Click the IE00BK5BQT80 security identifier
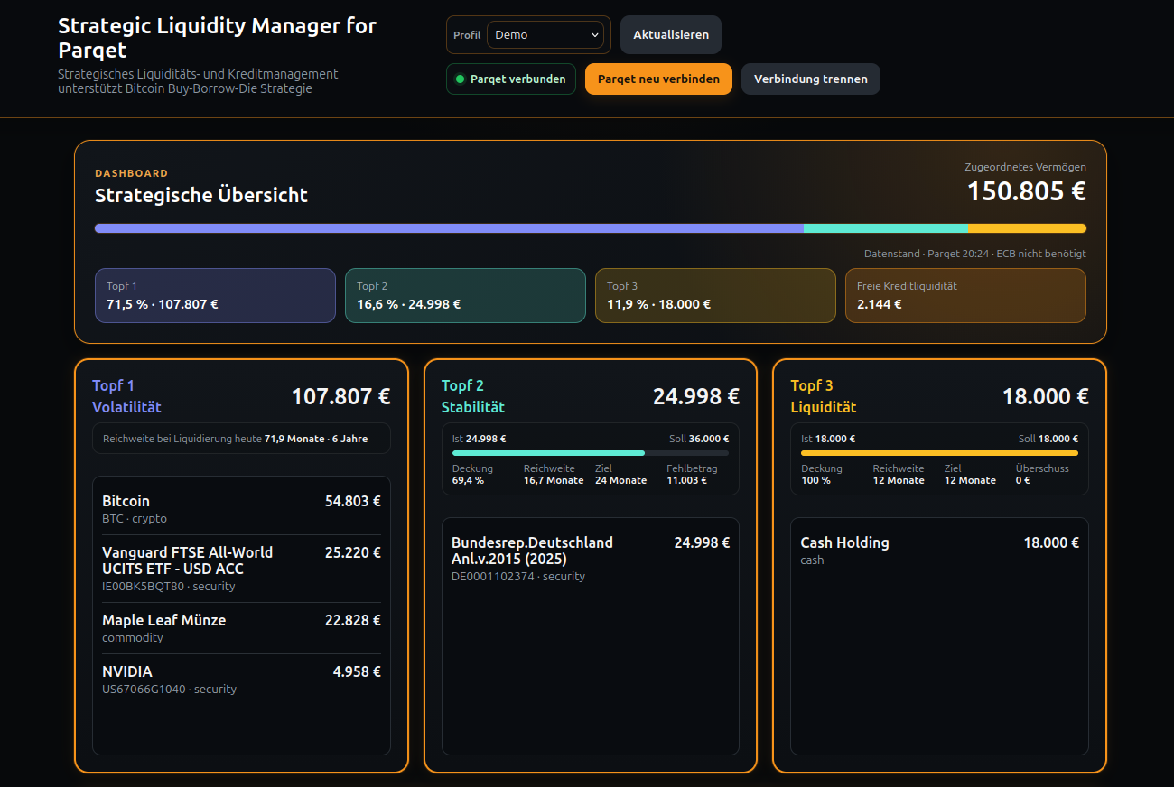 [x=143, y=586]
